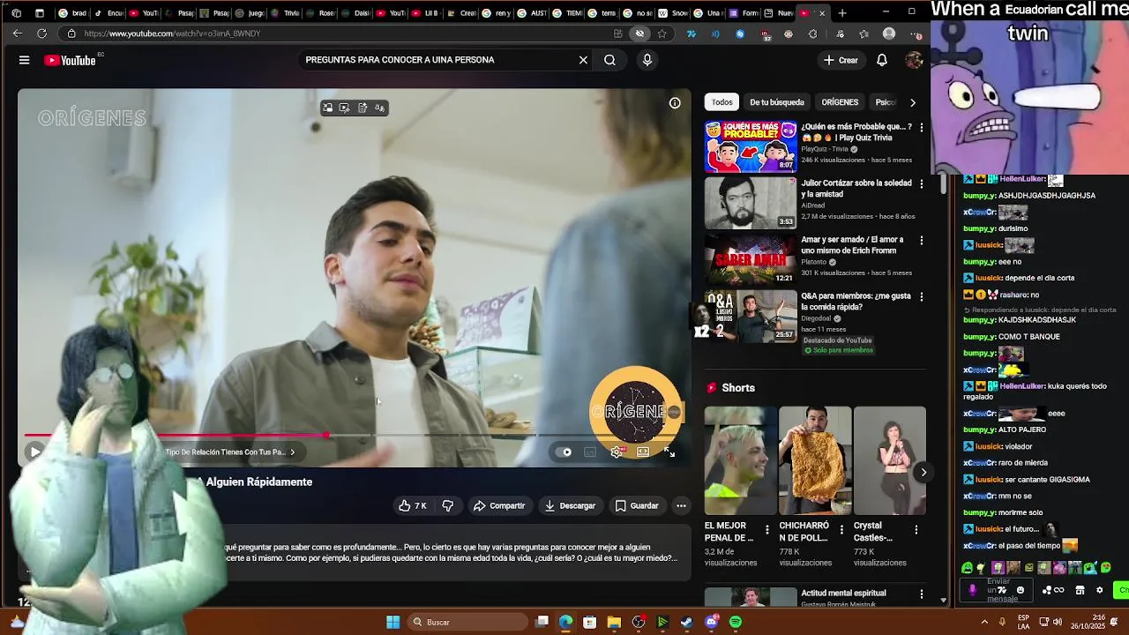
Task: Open Windows Start menu
Action: [x=393, y=622]
